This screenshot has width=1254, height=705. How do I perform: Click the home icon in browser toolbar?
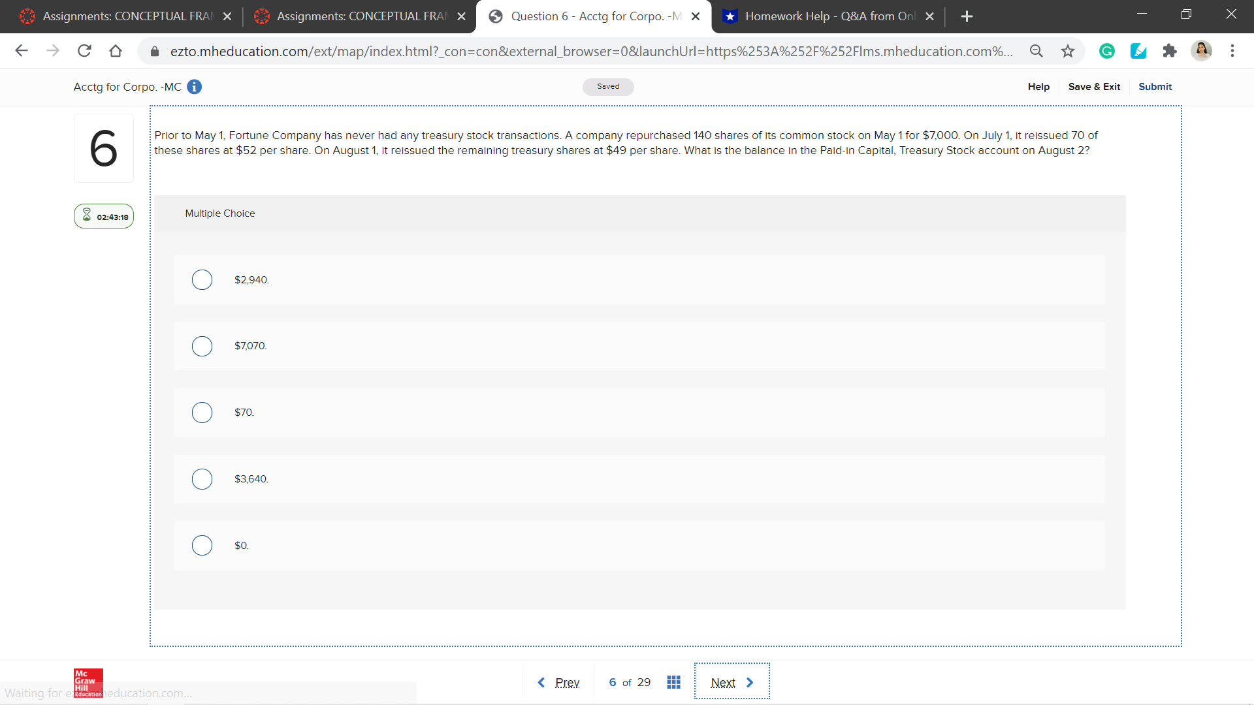coord(116,51)
